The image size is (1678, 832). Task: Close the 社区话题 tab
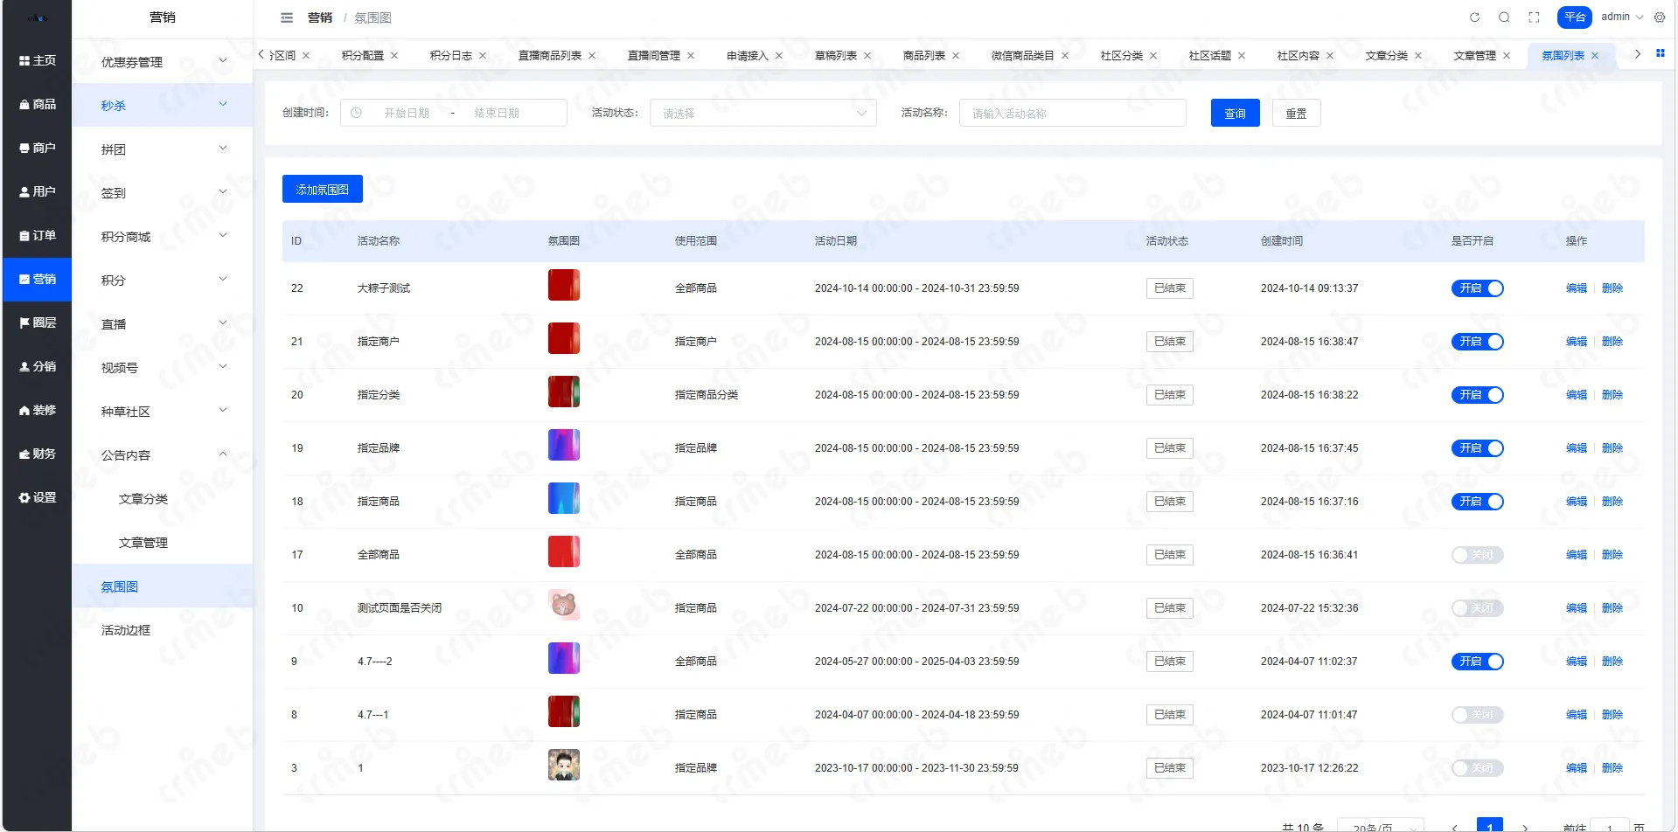[x=1242, y=56]
